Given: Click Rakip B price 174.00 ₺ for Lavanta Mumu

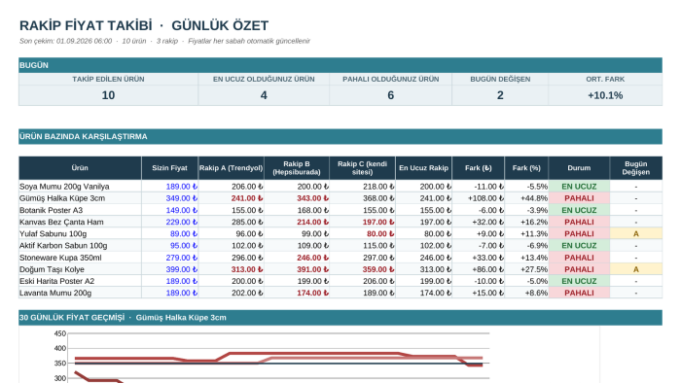Looking at the screenshot, I should pos(297,293).
